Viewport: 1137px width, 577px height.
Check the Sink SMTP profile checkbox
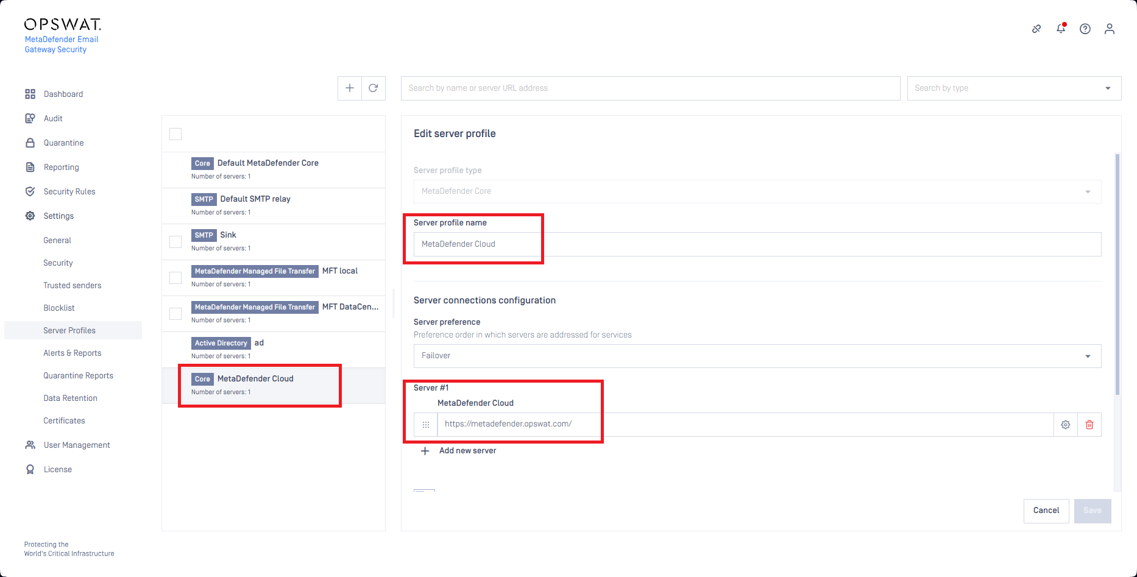point(175,242)
